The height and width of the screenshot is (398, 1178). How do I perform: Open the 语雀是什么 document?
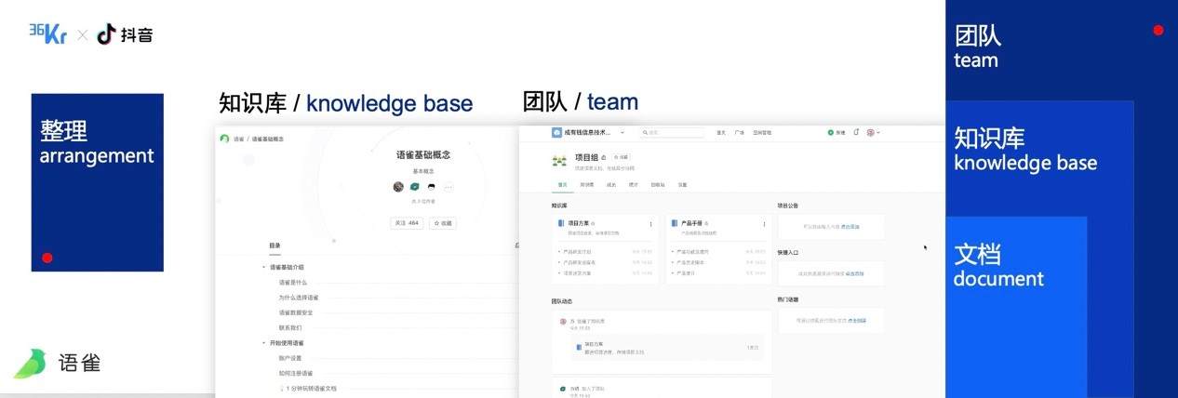tap(293, 282)
